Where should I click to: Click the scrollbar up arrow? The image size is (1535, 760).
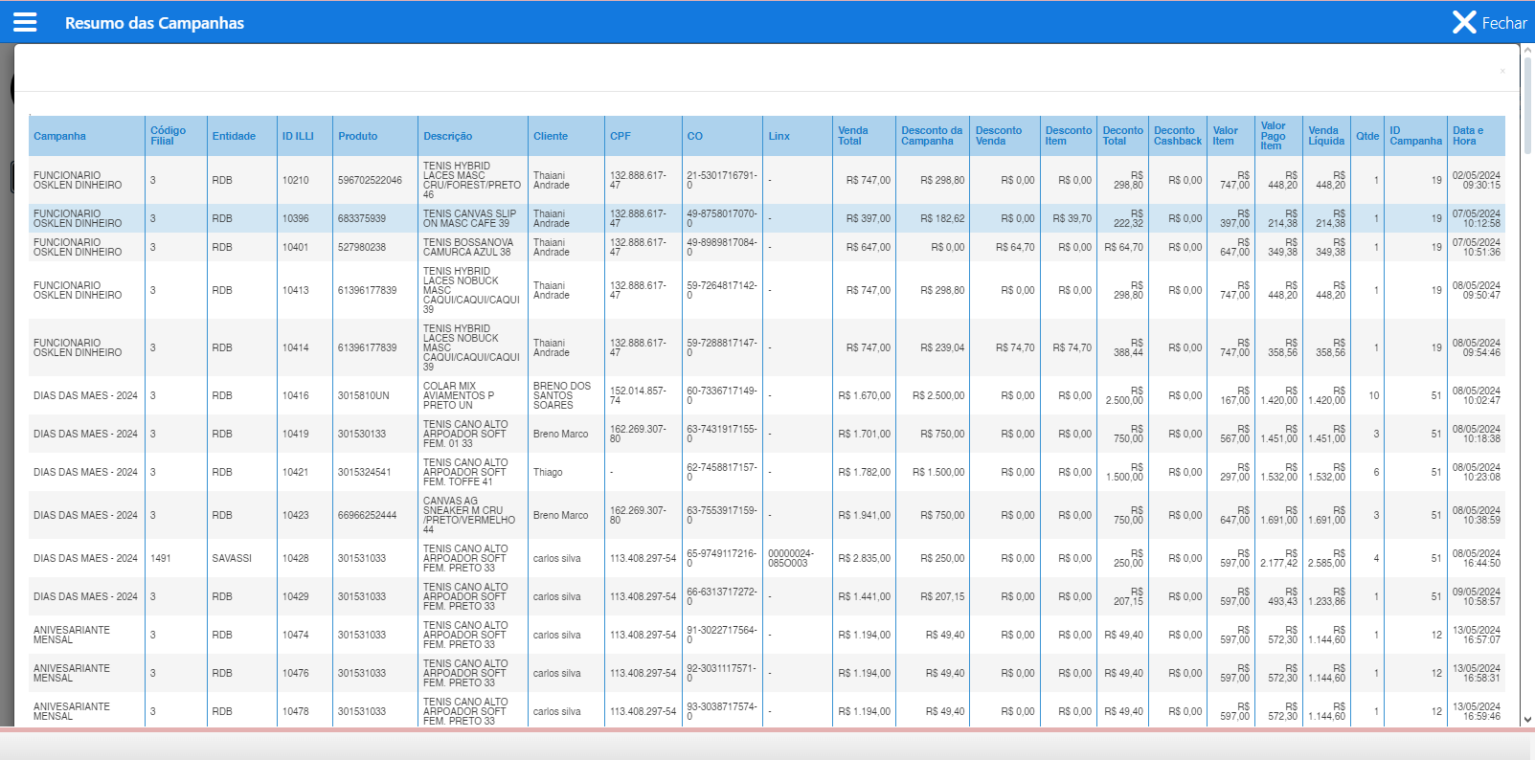pos(1527,51)
